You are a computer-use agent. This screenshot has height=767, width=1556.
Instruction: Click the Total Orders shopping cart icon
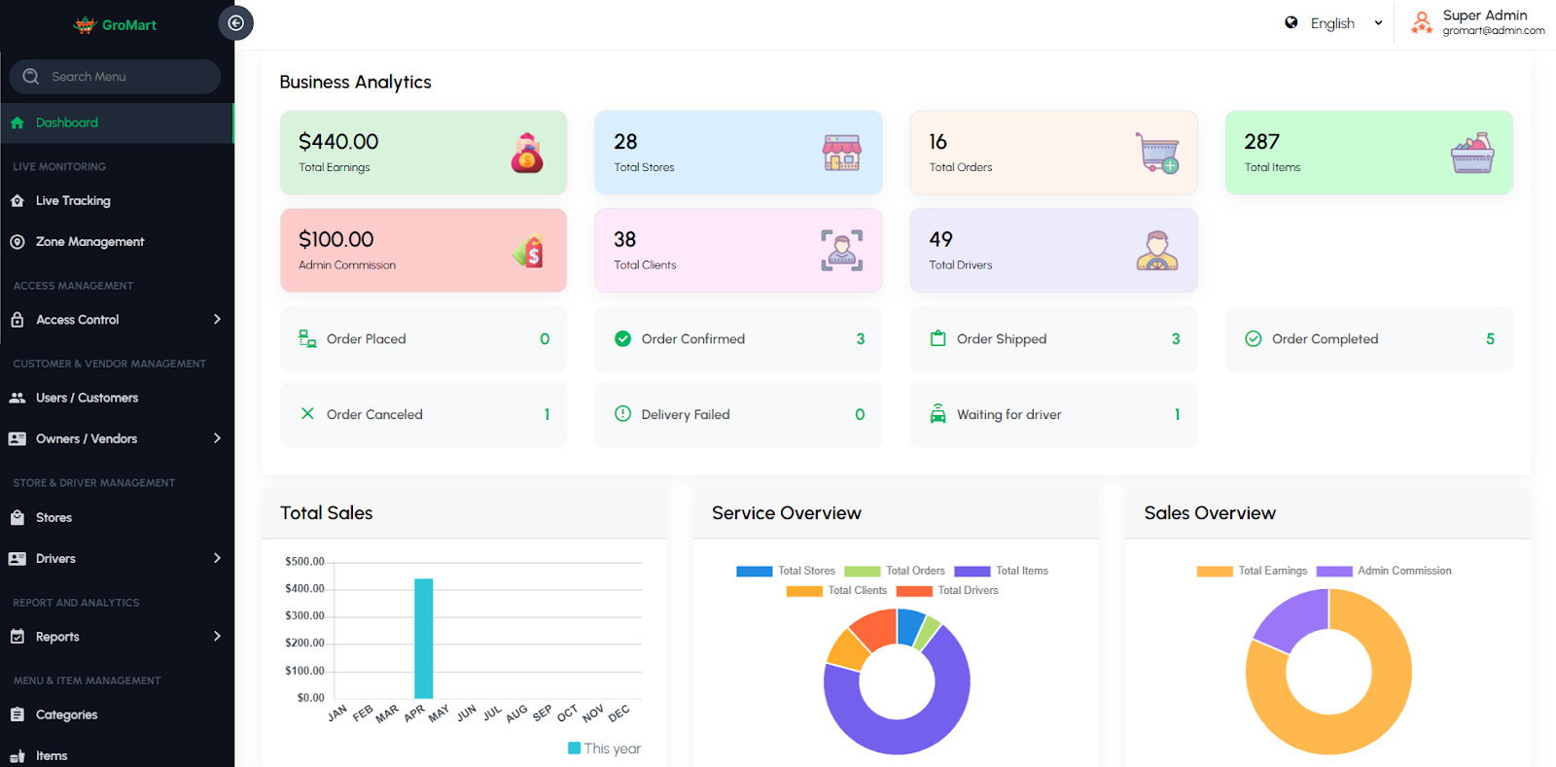click(x=1157, y=153)
